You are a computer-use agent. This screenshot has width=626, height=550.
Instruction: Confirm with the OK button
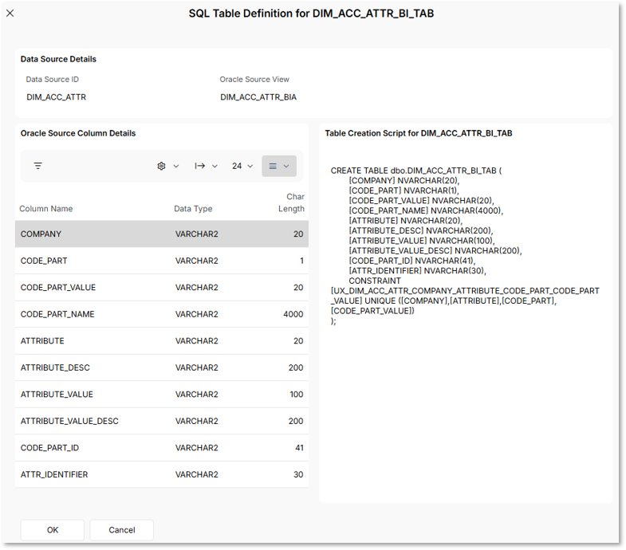click(x=53, y=529)
